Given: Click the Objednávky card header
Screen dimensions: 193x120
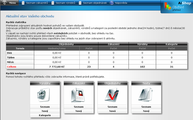Looking at the screenshot, I should pos(112,83).
